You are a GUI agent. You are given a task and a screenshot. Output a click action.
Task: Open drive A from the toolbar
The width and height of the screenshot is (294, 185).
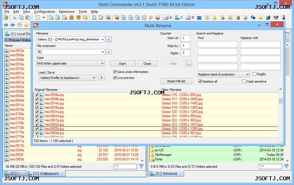click(168, 18)
